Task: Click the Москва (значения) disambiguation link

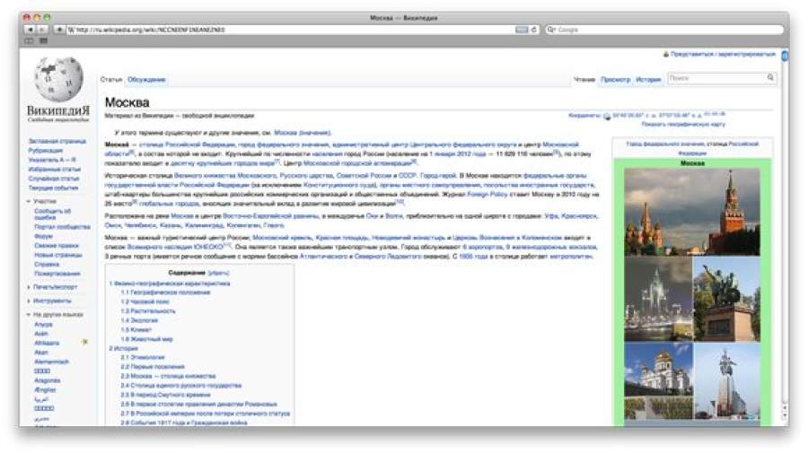Action: 303,133
